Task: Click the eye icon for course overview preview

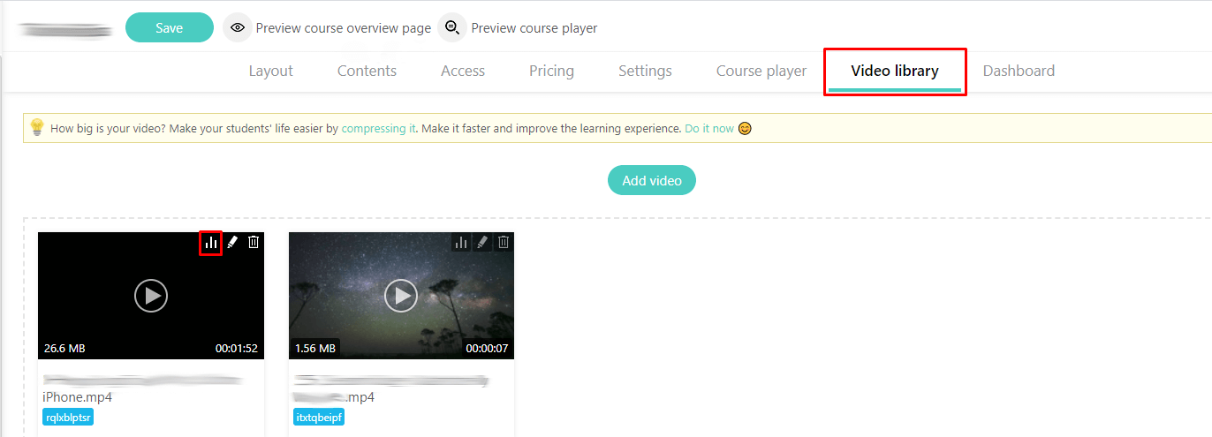Action: click(x=237, y=28)
